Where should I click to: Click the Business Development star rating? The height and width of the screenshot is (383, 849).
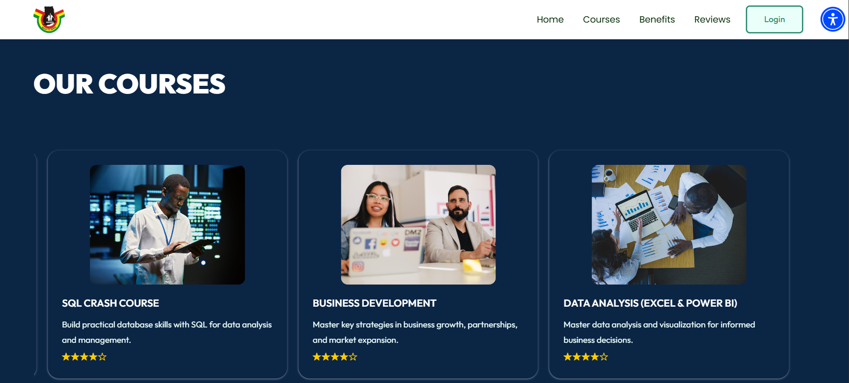coord(335,357)
